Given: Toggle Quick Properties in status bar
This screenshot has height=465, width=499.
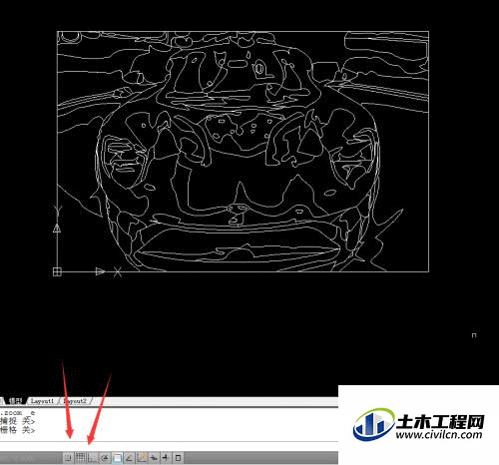Looking at the screenshot, I should 178,458.
